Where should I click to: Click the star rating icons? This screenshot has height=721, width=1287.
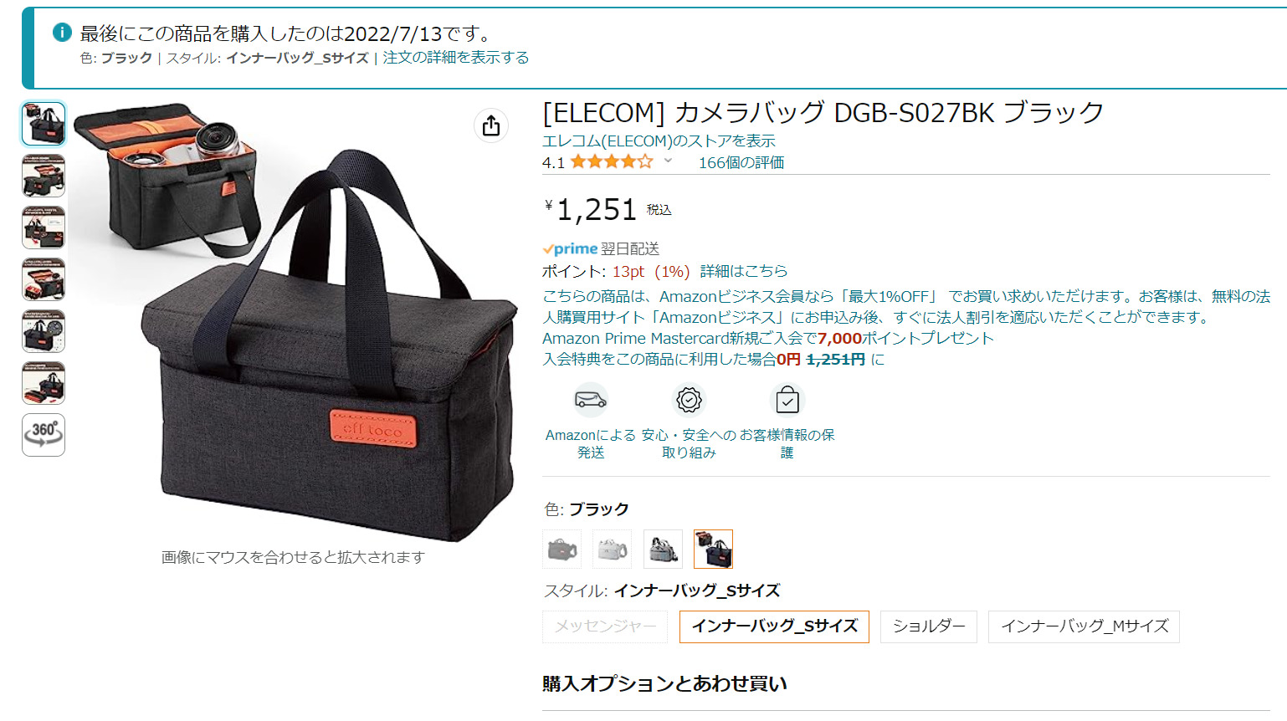(x=612, y=161)
